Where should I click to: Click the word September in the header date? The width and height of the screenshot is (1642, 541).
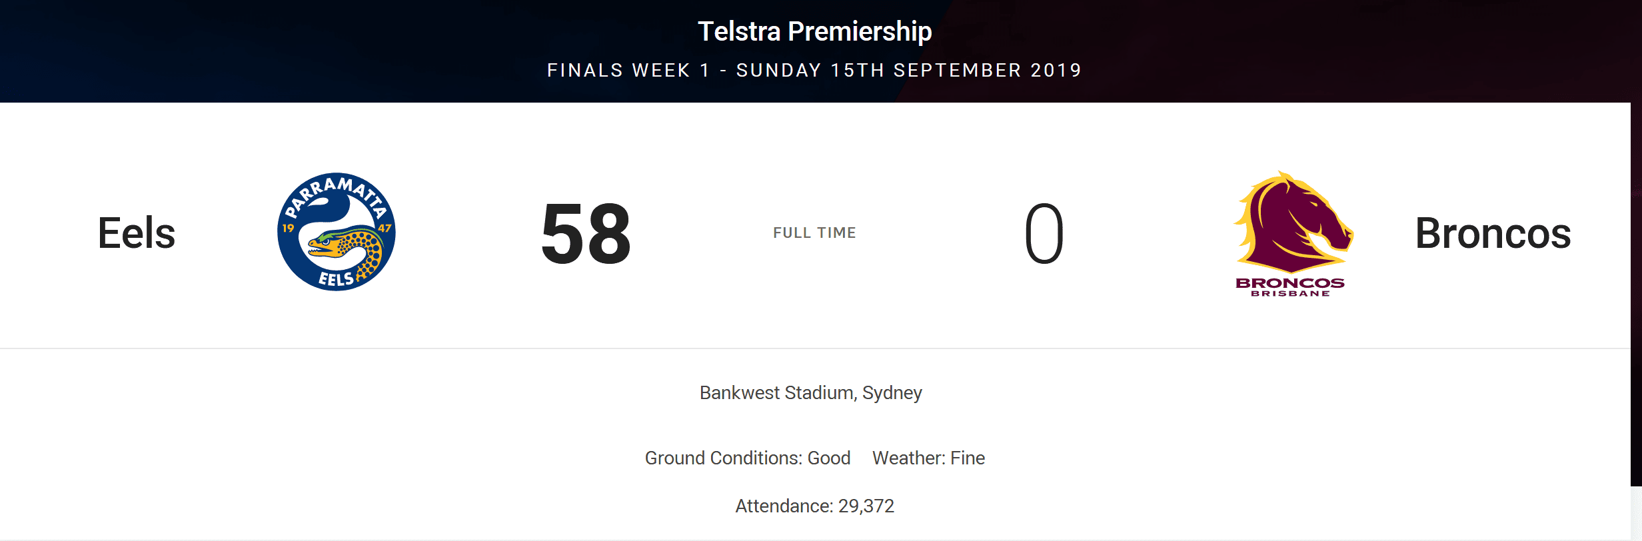958,71
